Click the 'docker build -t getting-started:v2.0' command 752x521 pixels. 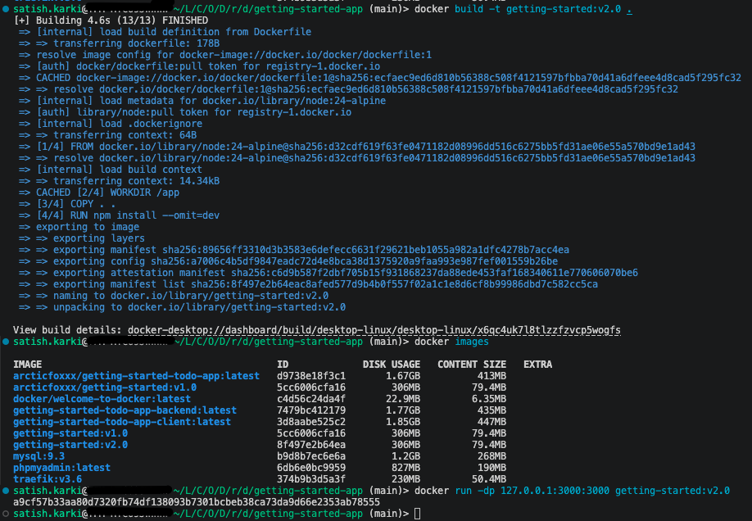518,9
